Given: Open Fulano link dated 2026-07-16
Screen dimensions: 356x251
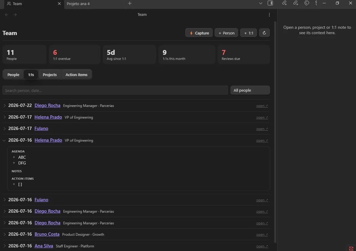Looking at the screenshot, I should pos(41,200).
